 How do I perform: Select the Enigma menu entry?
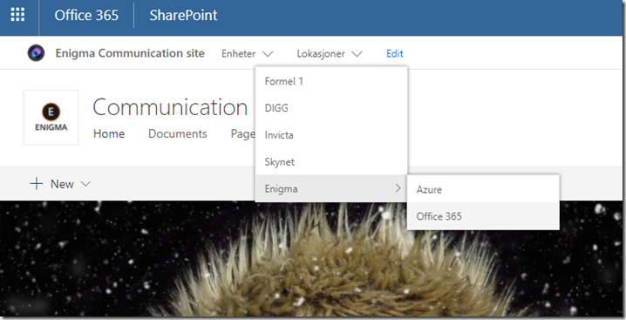pos(331,188)
